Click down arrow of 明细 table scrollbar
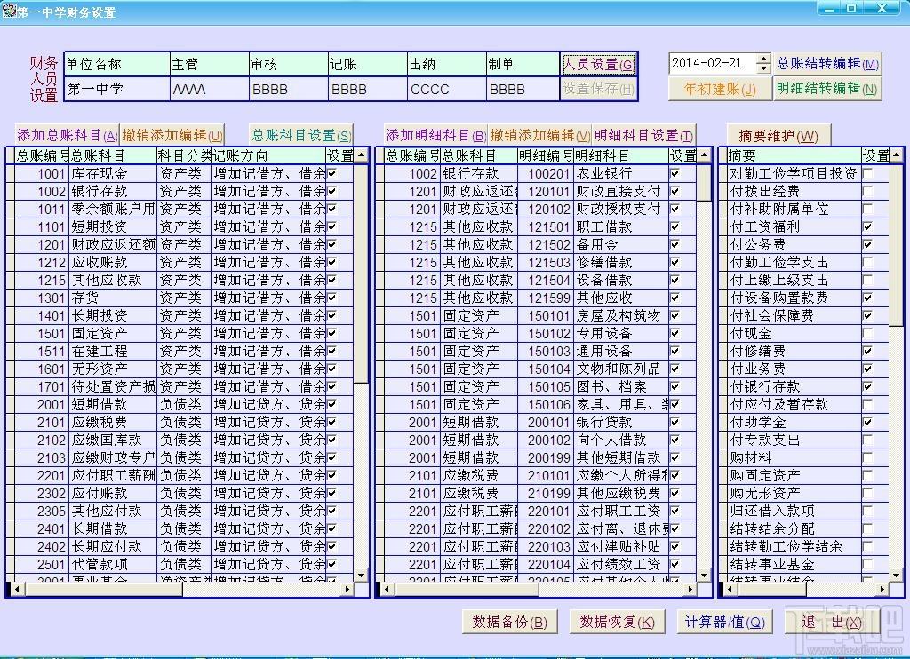Image resolution: width=910 pixels, height=659 pixels. pyautogui.click(x=705, y=575)
